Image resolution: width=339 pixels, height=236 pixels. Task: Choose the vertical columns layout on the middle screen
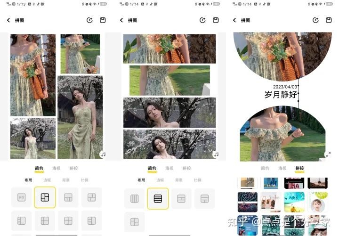[134, 198]
